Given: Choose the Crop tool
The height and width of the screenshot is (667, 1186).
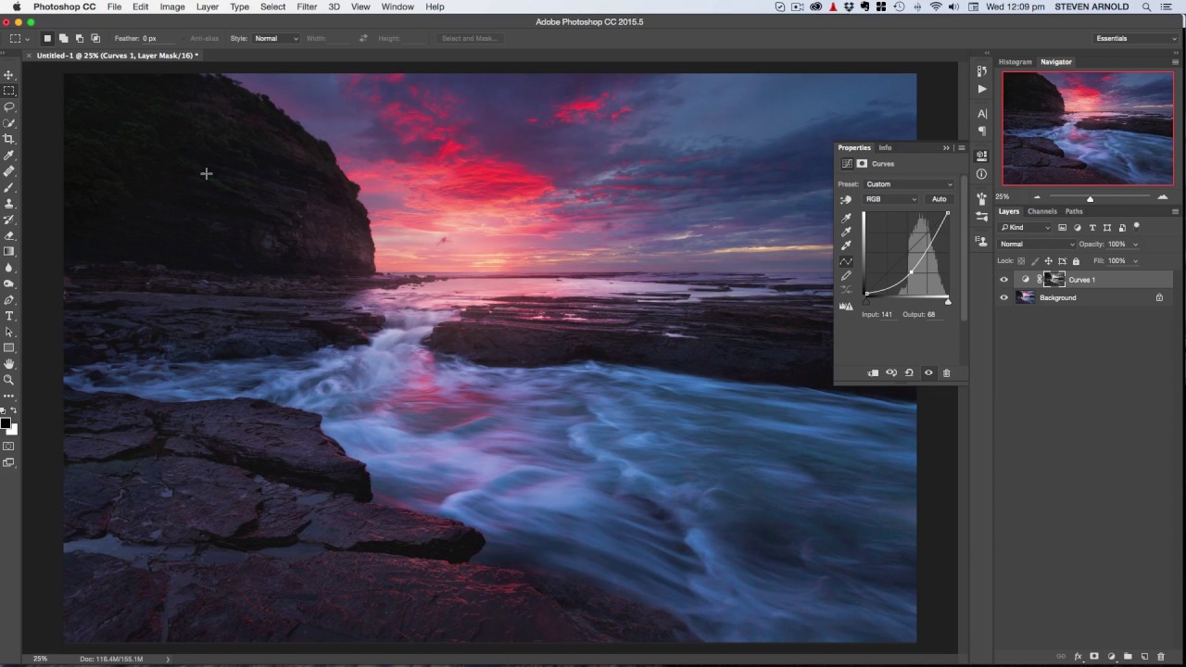Looking at the screenshot, I should (9, 139).
